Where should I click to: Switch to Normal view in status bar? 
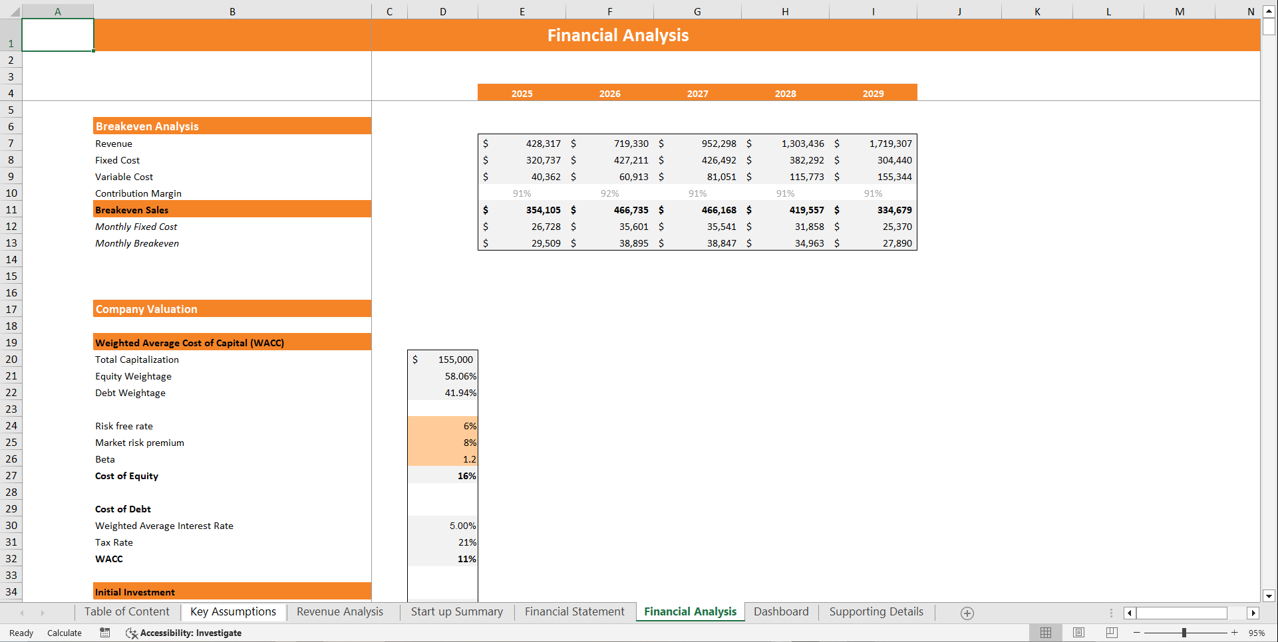(1045, 633)
